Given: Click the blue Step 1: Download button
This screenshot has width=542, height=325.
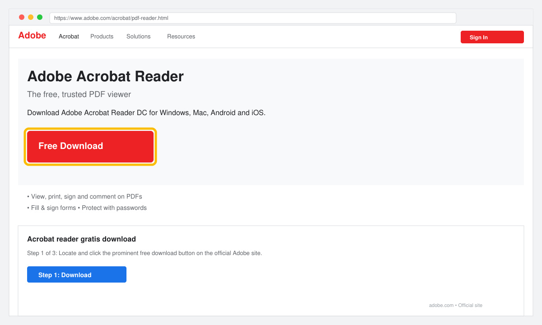Looking at the screenshot, I should (x=77, y=274).
